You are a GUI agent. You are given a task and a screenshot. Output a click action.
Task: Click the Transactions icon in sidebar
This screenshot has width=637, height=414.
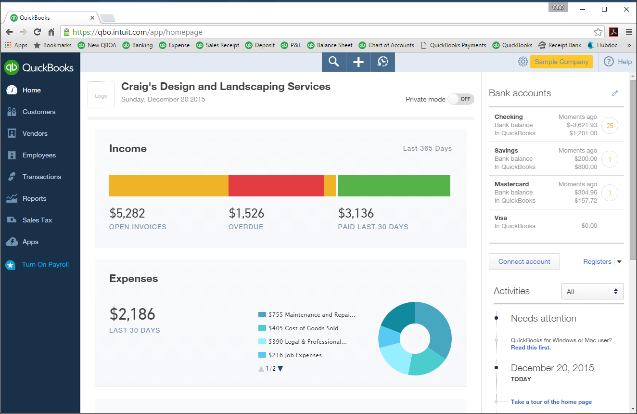tap(12, 177)
